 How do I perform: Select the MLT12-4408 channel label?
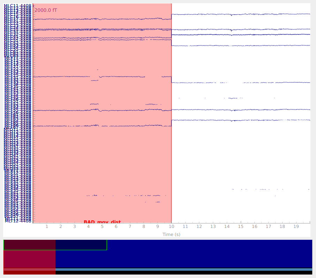click(18, 221)
